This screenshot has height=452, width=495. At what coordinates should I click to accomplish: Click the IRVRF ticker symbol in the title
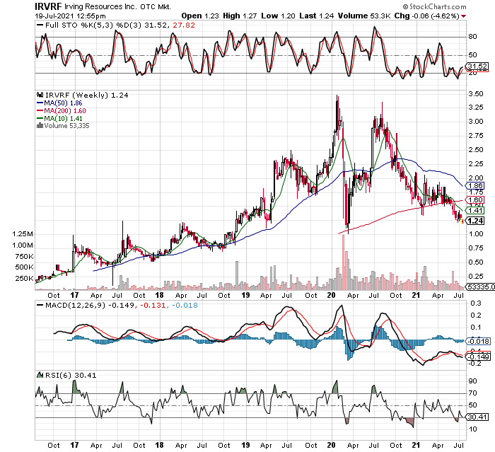48,6
